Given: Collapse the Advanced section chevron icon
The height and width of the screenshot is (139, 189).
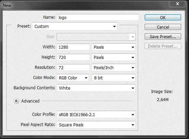Looking at the screenshot, I should (16, 101).
